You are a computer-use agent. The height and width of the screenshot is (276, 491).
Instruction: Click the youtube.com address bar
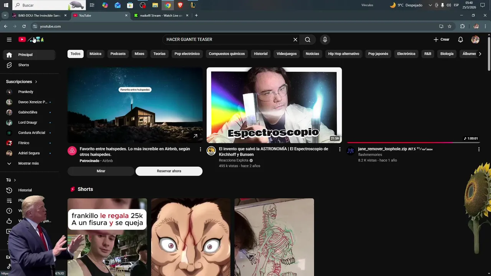(234, 26)
